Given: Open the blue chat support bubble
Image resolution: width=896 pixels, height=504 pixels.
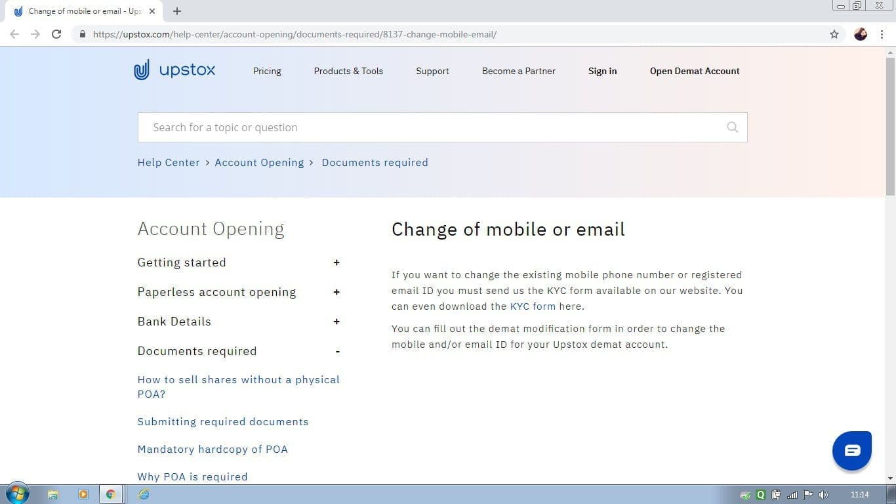Looking at the screenshot, I should tap(852, 450).
